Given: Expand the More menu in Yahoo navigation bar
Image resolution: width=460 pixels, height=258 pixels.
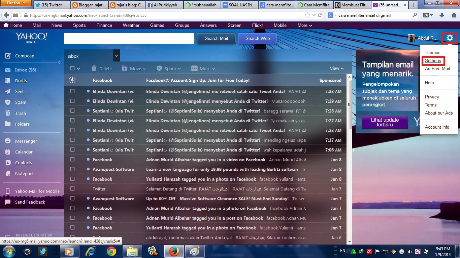Looking at the screenshot, I should pos(305,25).
